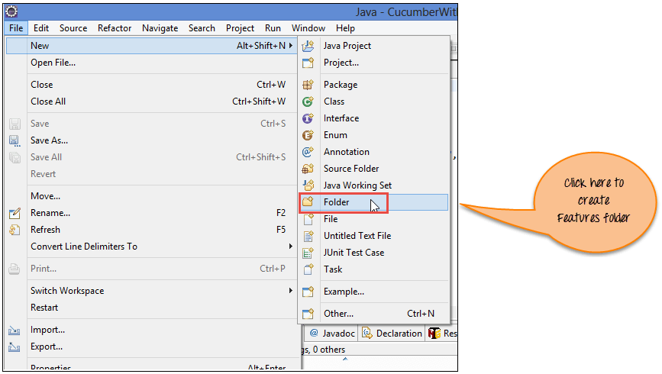
Task: Select Folder from the New submenu
Action: pos(337,202)
